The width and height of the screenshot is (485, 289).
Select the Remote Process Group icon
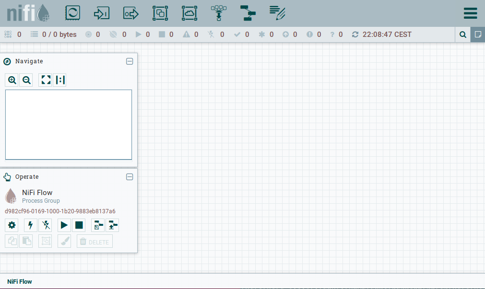click(x=189, y=13)
